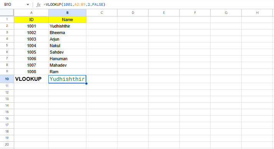
Task: Select column H header
Action: pos(257,13)
